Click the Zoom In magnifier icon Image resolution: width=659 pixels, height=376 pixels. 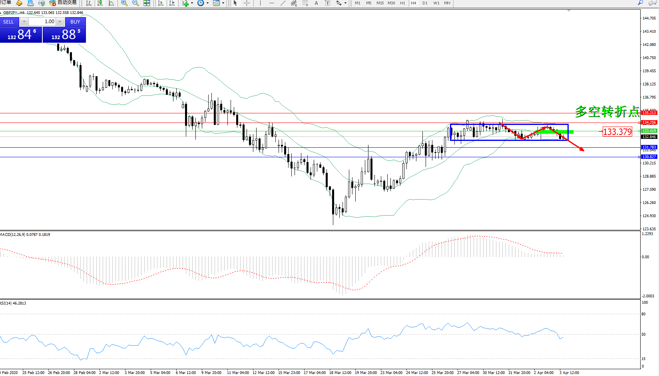tap(124, 3)
